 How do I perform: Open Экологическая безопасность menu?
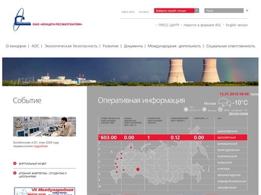coord(71,46)
